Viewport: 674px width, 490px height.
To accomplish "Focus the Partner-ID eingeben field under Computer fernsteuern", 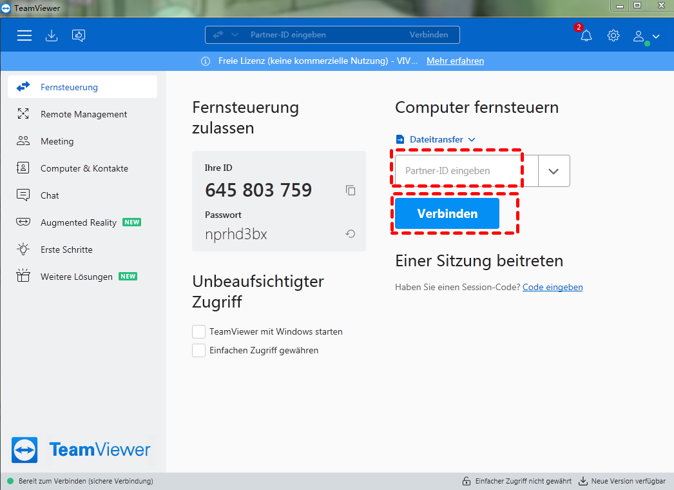I will tap(467, 171).
